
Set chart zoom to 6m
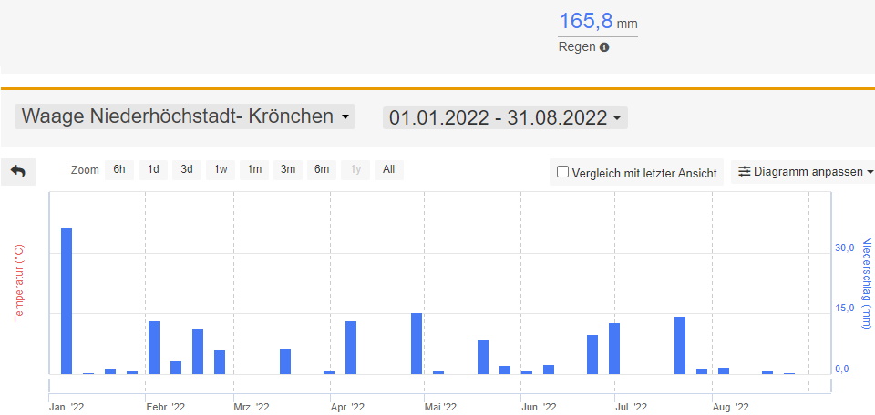point(322,169)
